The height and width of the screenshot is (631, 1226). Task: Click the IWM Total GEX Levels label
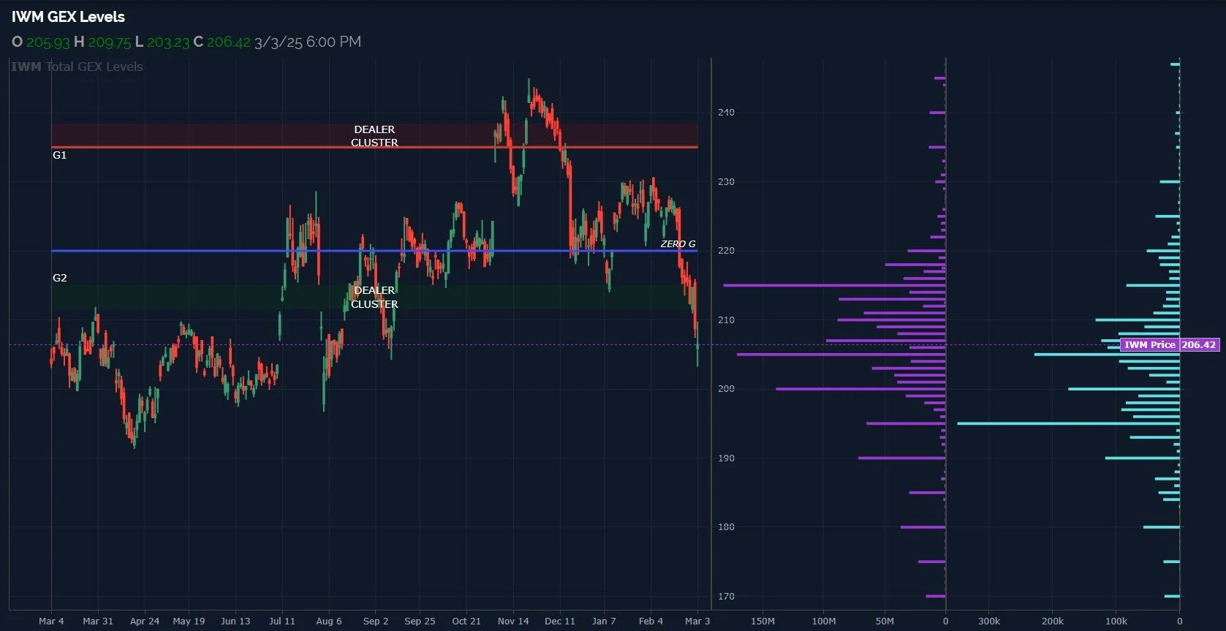77,67
